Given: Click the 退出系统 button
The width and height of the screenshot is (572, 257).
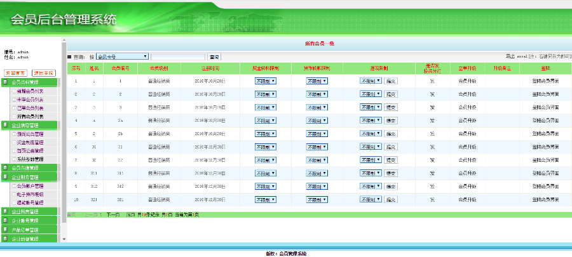Looking at the screenshot, I should (x=44, y=73).
